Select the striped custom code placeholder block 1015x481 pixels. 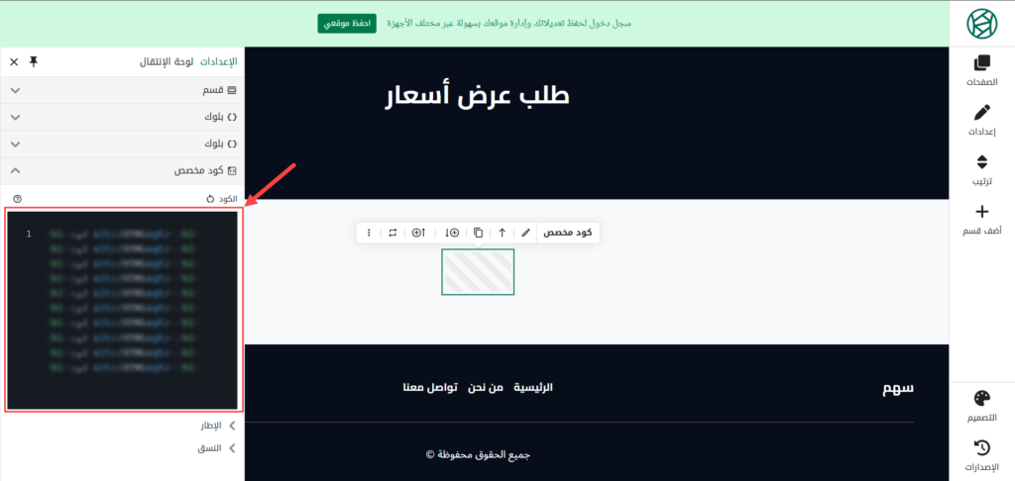pyautogui.click(x=478, y=271)
